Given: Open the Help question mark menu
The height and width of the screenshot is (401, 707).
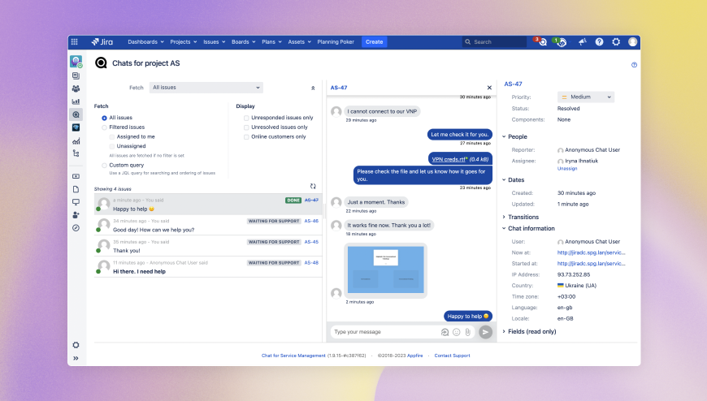Looking at the screenshot, I should click(x=599, y=42).
